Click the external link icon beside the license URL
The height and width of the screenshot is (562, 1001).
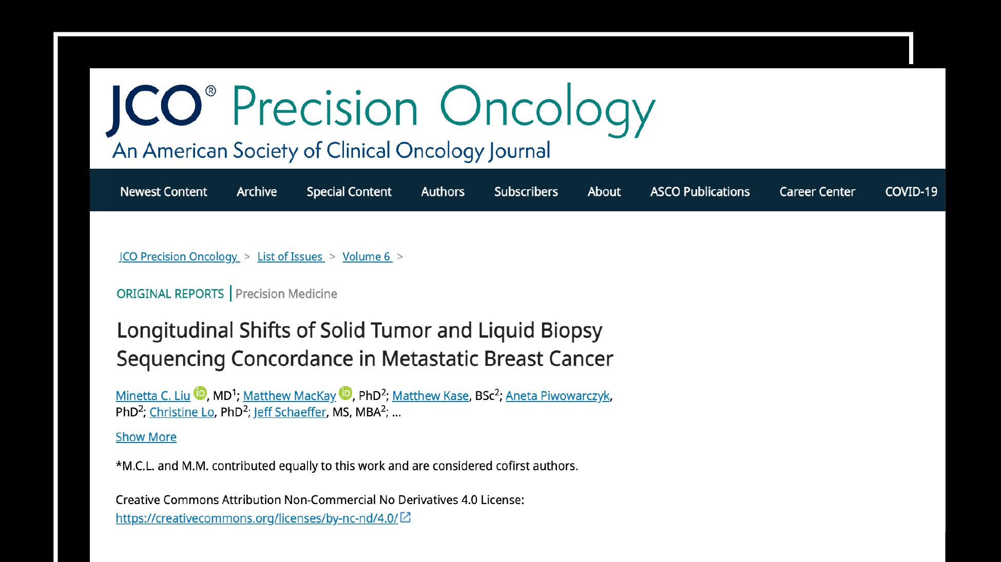click(405, 518)
